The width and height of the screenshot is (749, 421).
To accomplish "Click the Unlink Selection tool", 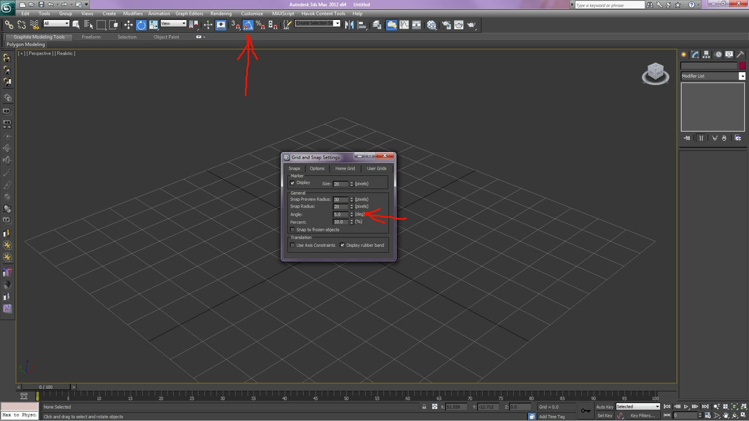I will (22, 25).
